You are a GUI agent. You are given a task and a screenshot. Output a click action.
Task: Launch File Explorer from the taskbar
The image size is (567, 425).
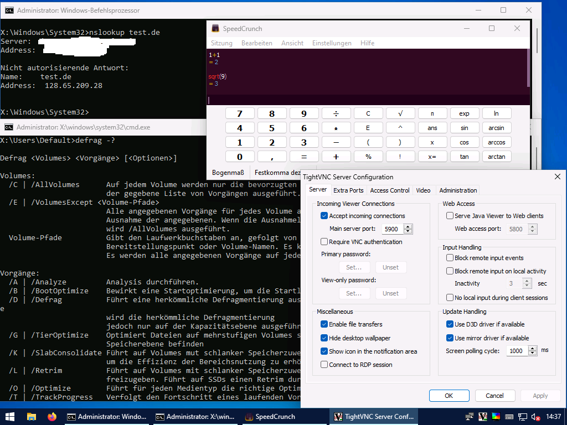(x=32, y=417)
